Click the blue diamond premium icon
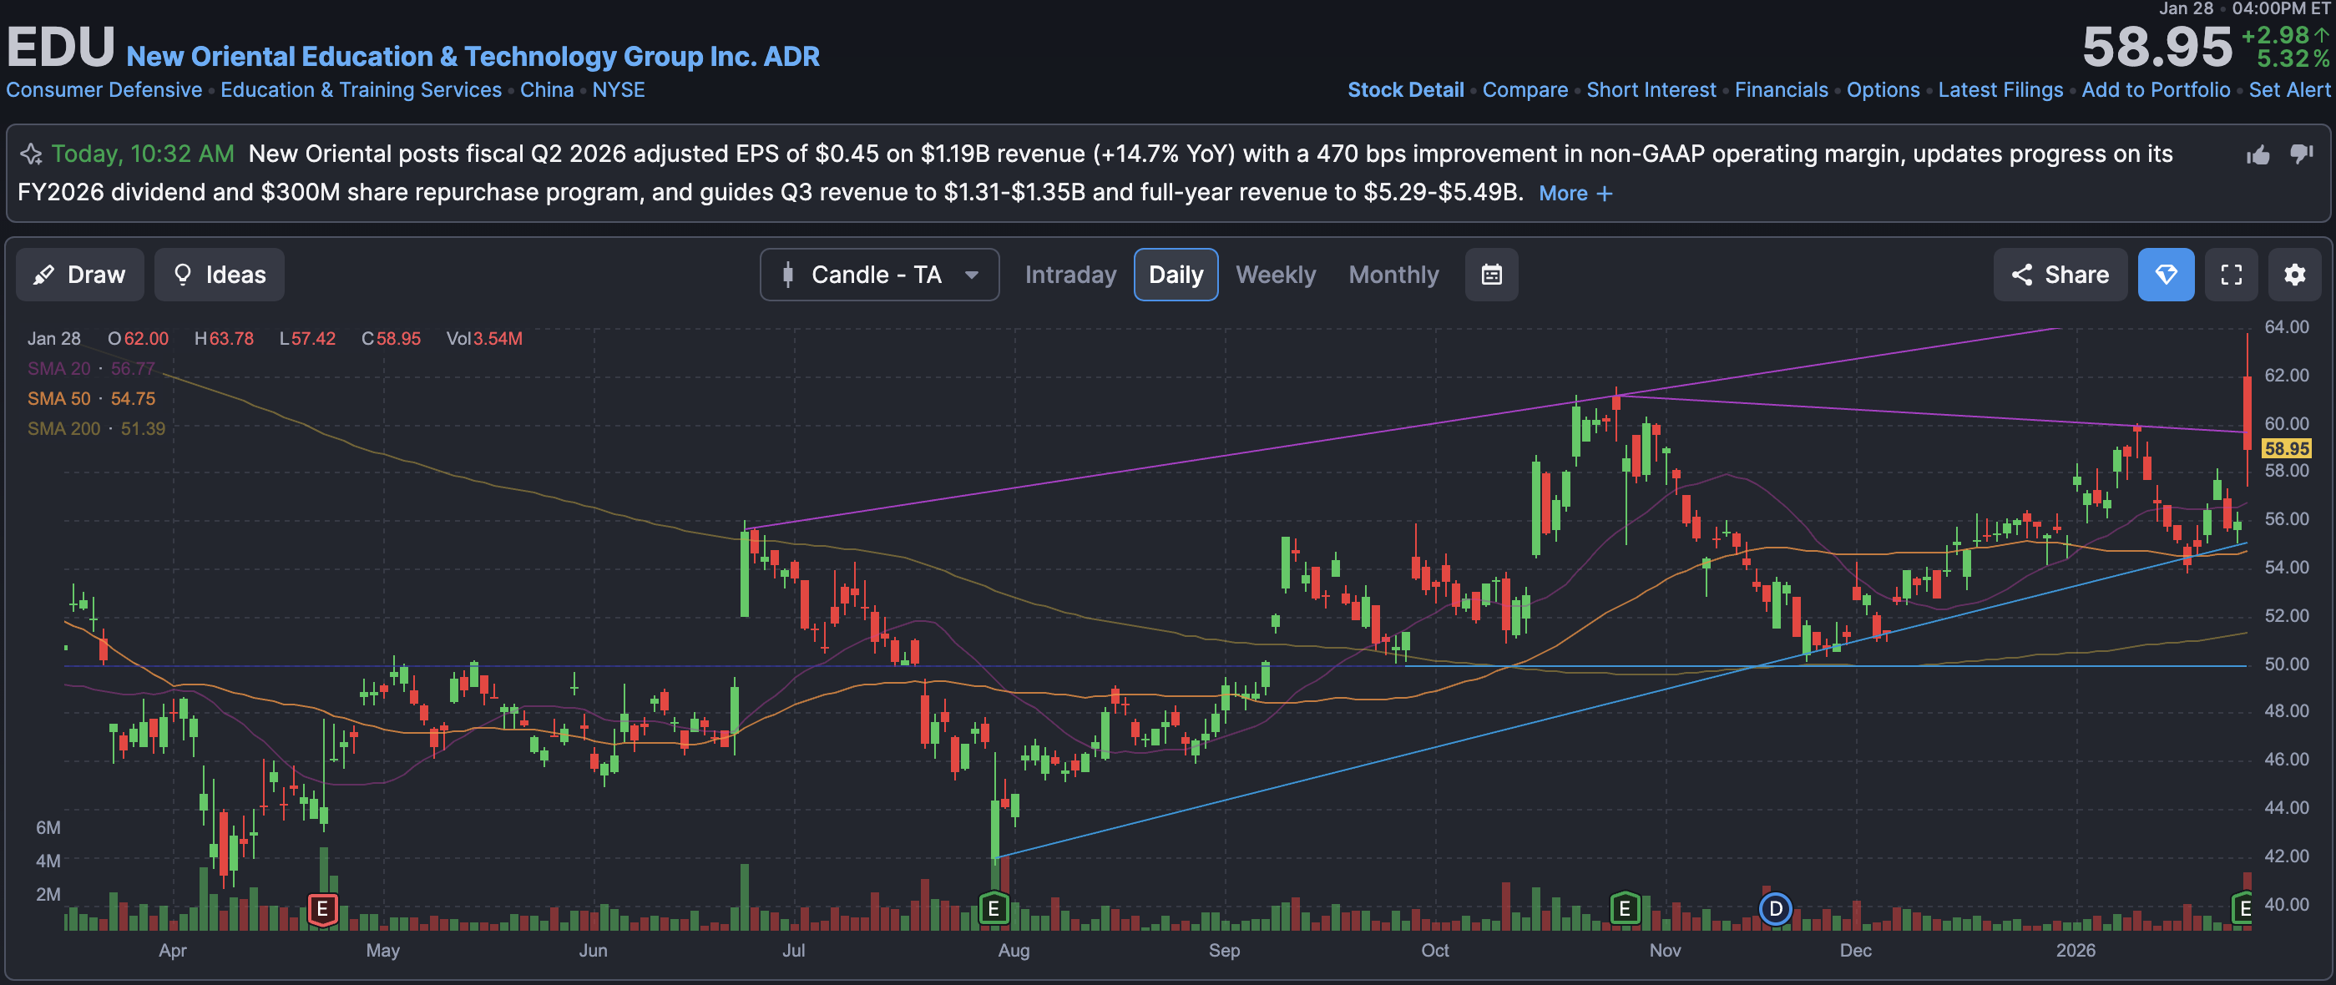This screenshot has height=985, width=2336. 2166,275
